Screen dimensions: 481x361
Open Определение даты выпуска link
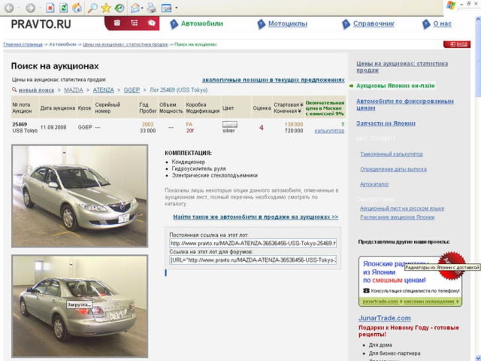pyautogui.click(x=393, y=169)
